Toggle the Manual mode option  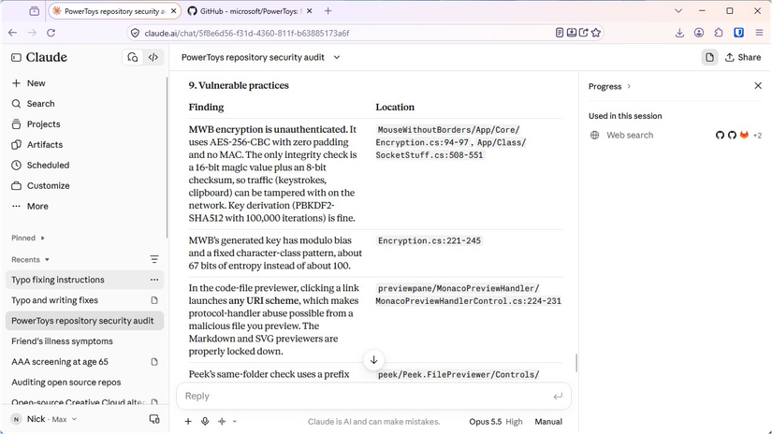(548, 422)
